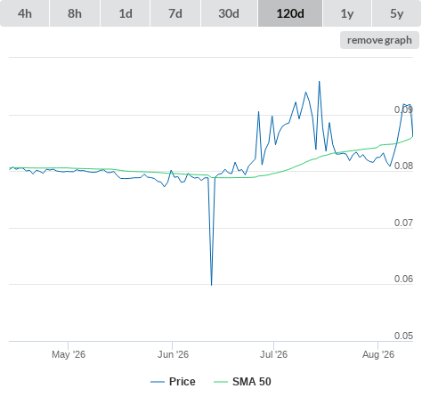Click the lowest price dip point in June
Screen dimensions: 422x405
[211, 285]
